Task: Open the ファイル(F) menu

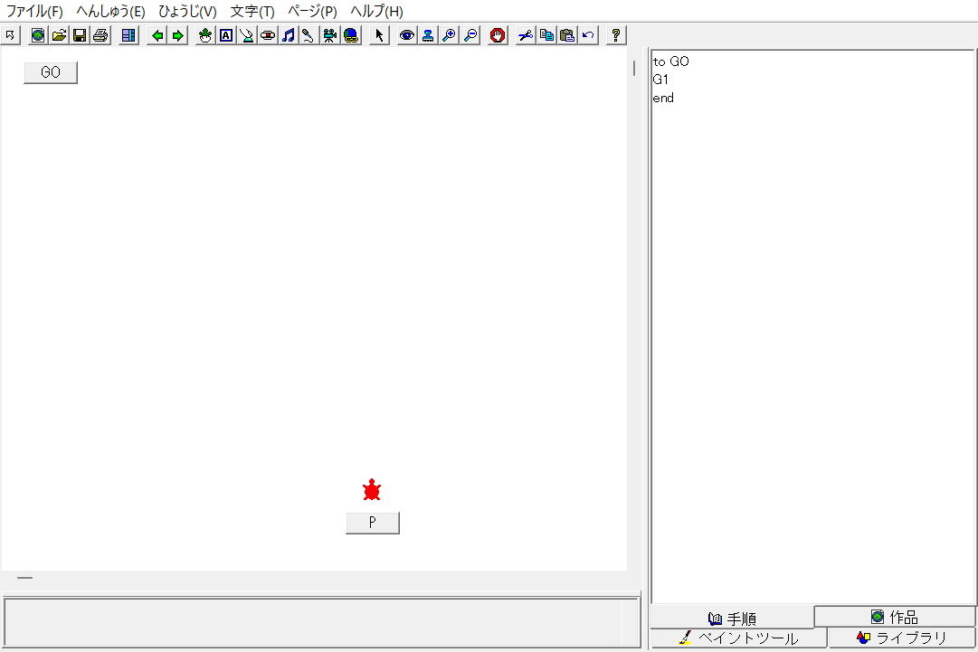Action: pyautogui.click(x=34, y=11)
